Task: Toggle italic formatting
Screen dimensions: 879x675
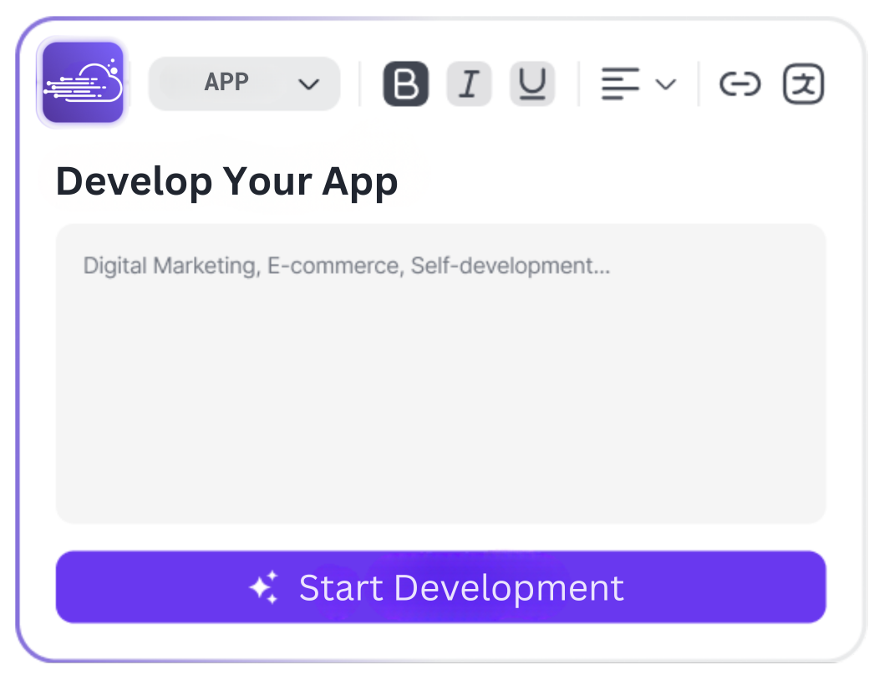Action: 469,84
